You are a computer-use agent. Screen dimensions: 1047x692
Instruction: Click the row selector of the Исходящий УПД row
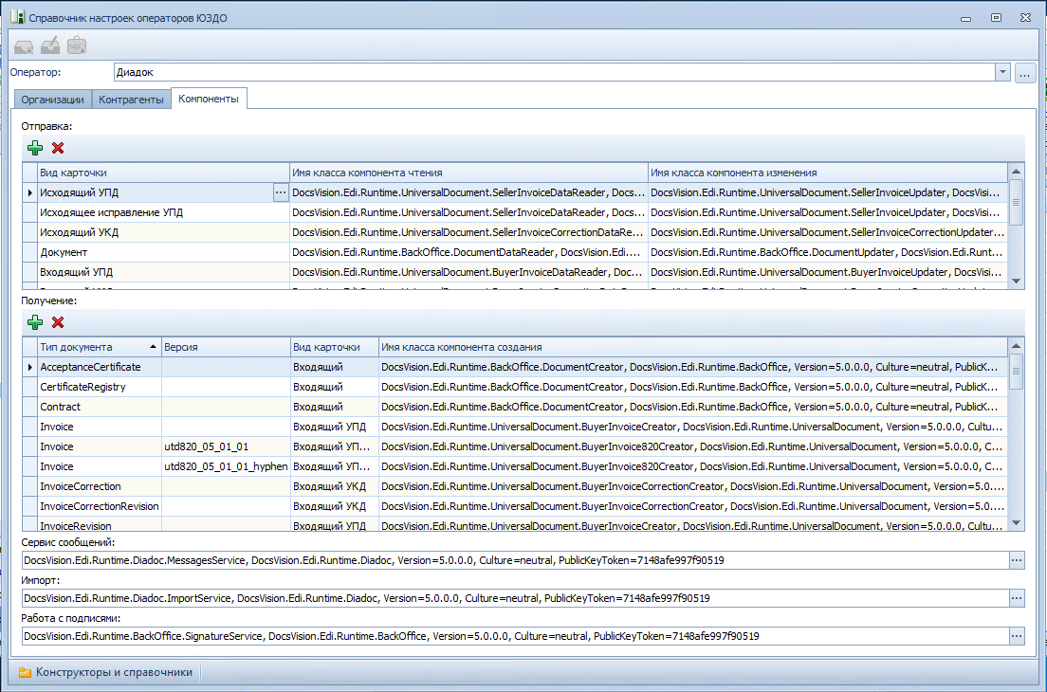29,192
